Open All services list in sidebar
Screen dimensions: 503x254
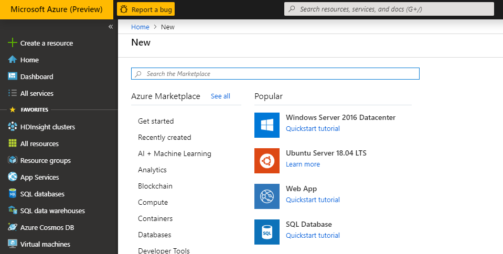(x=37, y=93)
